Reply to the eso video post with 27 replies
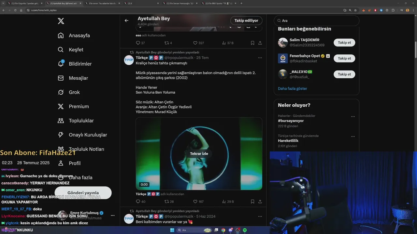Image resolution: width=417 pixels, height=234 pixels. (x=140, y=43)
